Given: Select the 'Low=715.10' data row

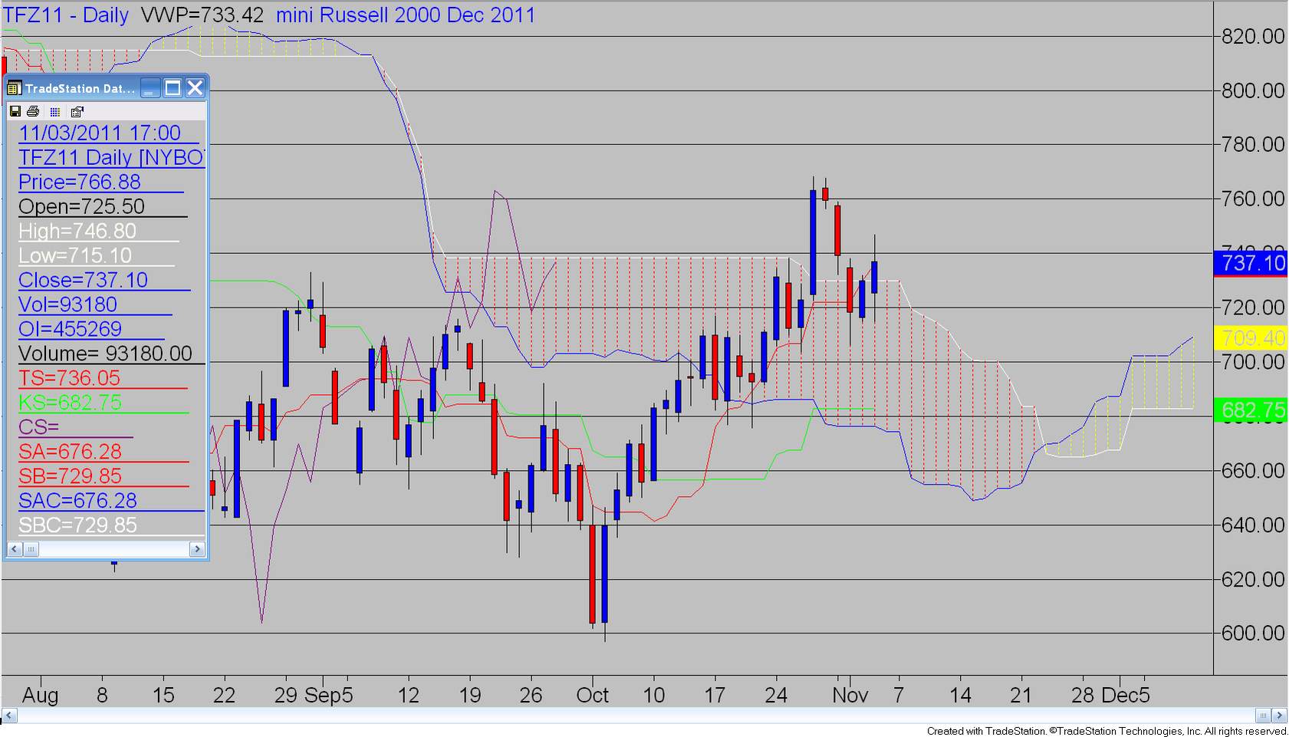Looking at the screenshot, I should [97, 255].
